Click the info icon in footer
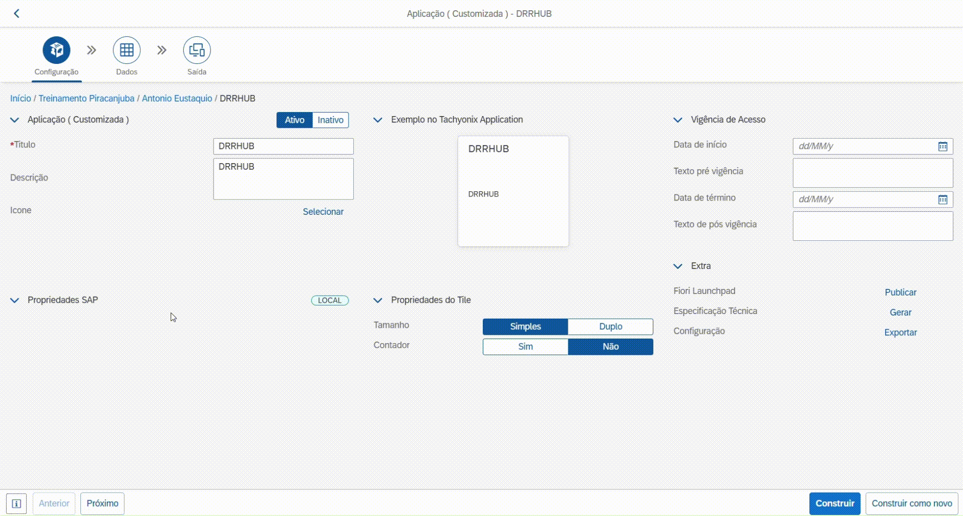The height and width of the screenshot is (516, 963). (16, 504)
